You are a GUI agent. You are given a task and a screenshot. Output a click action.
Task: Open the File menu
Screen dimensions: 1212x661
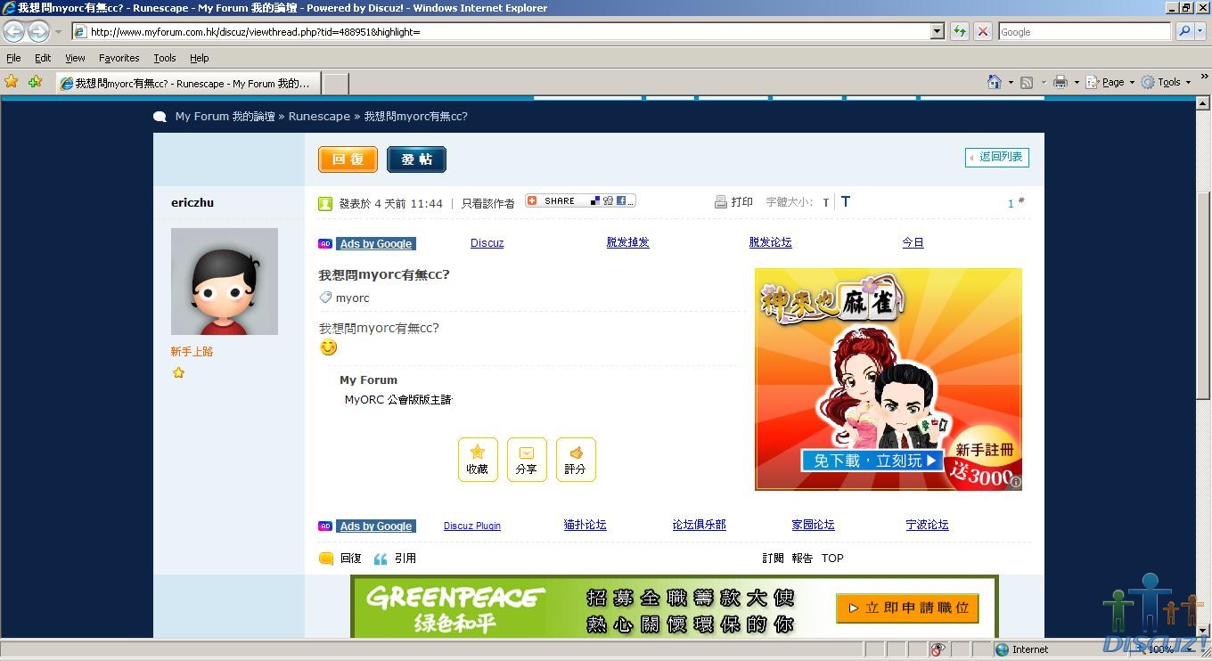[x=13, y=58]
